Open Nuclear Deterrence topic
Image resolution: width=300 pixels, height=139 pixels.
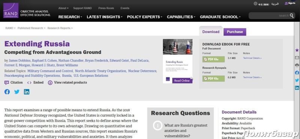tap(142, 71)
